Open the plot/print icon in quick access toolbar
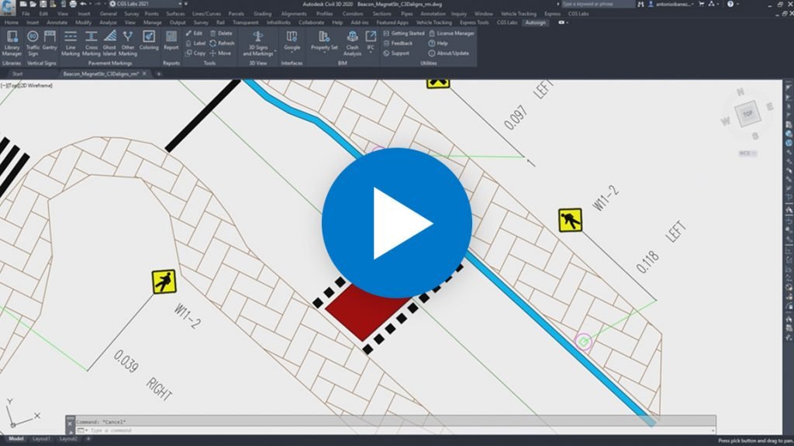 coord(73,4)
